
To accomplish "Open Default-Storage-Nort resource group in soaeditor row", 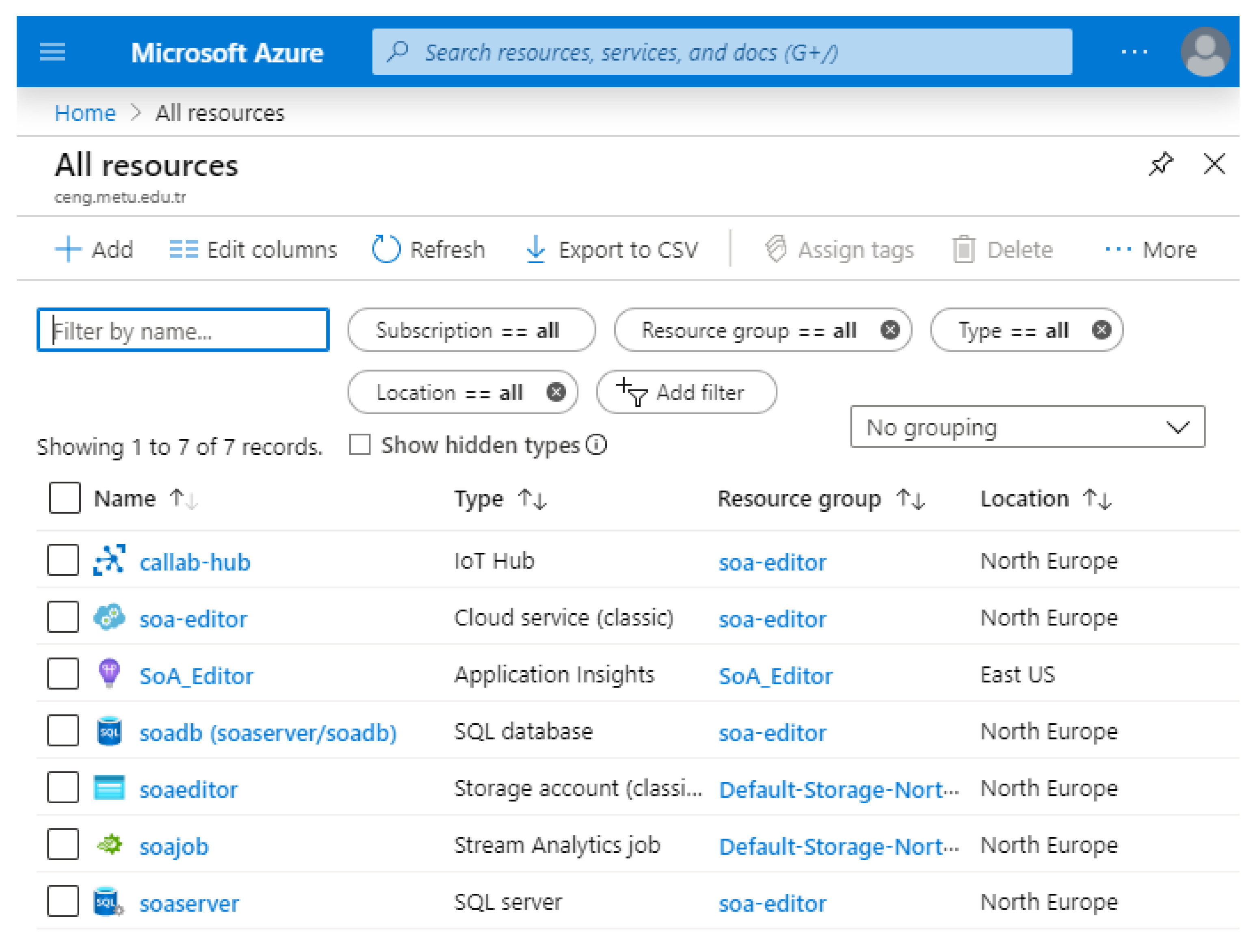I will (838, 790).
